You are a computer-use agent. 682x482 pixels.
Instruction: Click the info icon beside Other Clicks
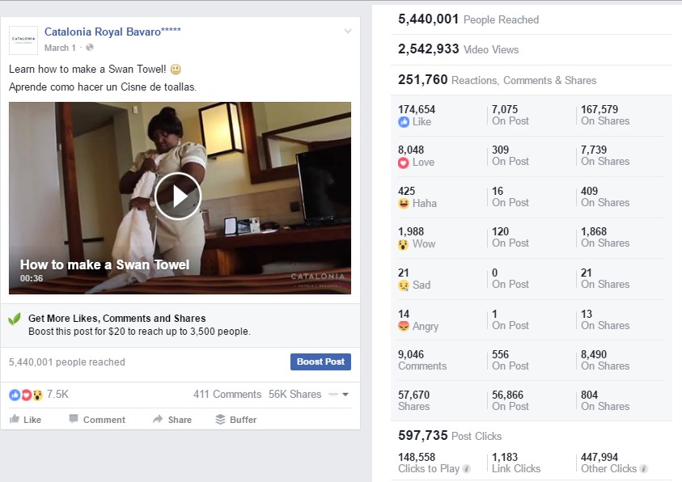click(644, 469)
